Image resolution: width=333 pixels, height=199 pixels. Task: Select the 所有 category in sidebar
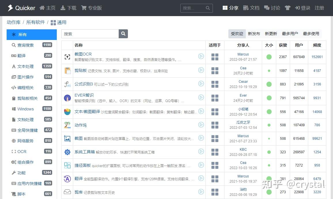coord(32,35)
